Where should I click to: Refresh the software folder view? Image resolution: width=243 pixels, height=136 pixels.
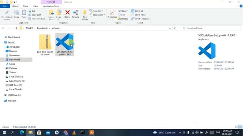click(175, 28)
